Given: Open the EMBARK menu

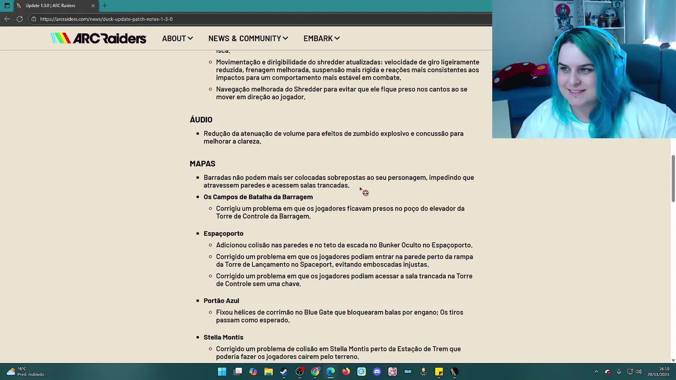Looking at the screenshot, I should pos(322,39).
